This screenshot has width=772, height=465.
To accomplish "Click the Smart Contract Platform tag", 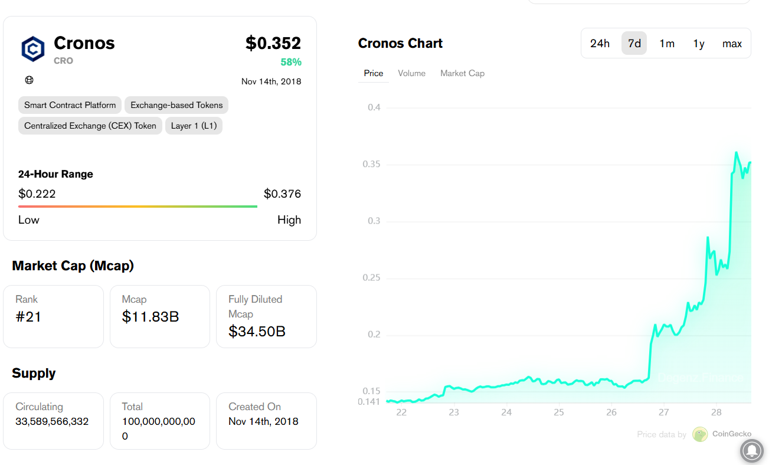I will [x=70, y=105].
